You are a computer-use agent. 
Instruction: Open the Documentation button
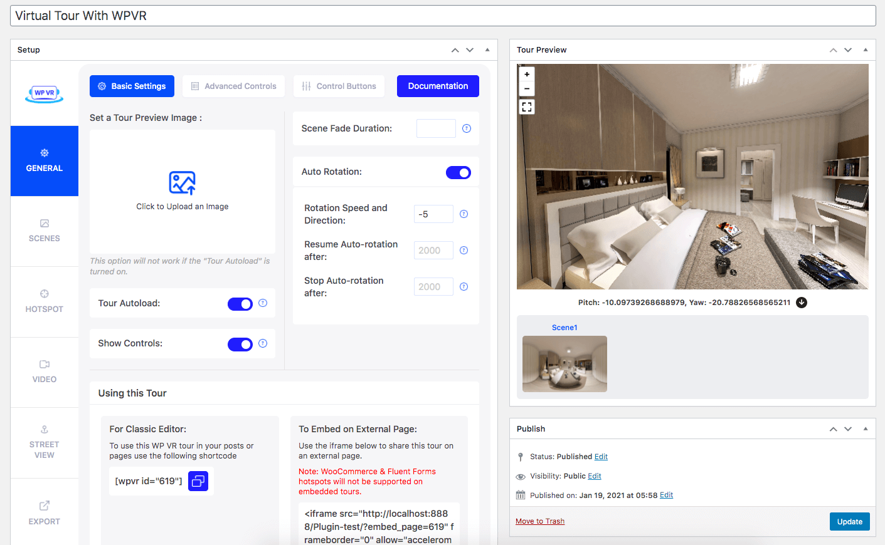438,86
